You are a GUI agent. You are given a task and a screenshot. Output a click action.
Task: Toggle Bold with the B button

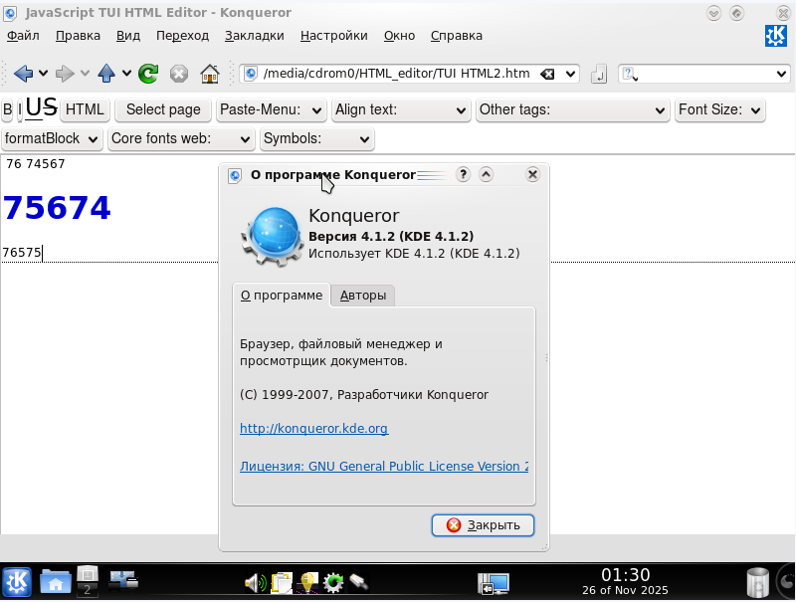point(7,110)
